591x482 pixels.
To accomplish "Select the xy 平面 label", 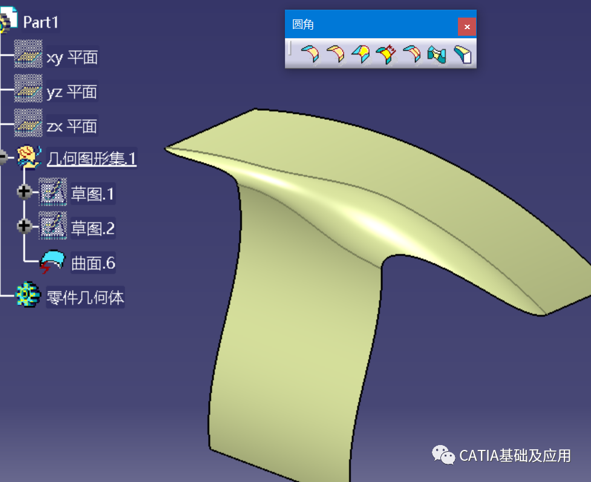I will tap(72, 58).
